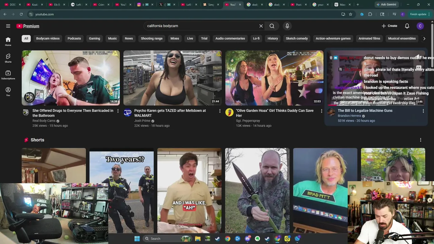The height and width of the screenshot is (244, 434).
Task: Open the Chrome extensions puzzle icon
Action: pyautogui.click(x=370, y=14)
